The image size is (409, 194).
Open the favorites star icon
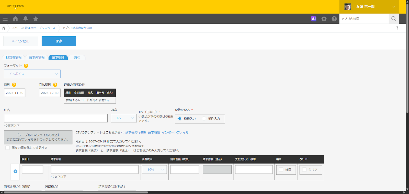click(36, 19)
